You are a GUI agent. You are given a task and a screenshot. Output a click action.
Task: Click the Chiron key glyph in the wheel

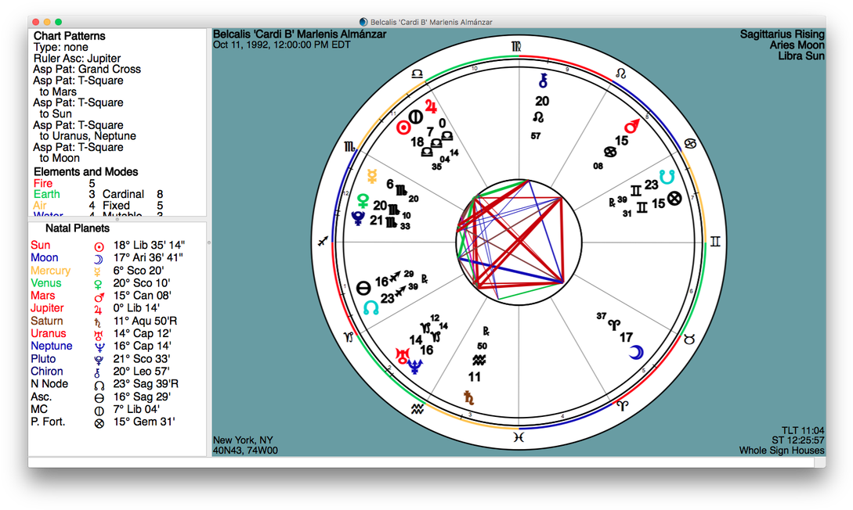542,81
